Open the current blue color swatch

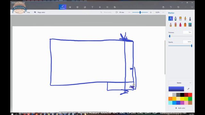pos(176,89)
